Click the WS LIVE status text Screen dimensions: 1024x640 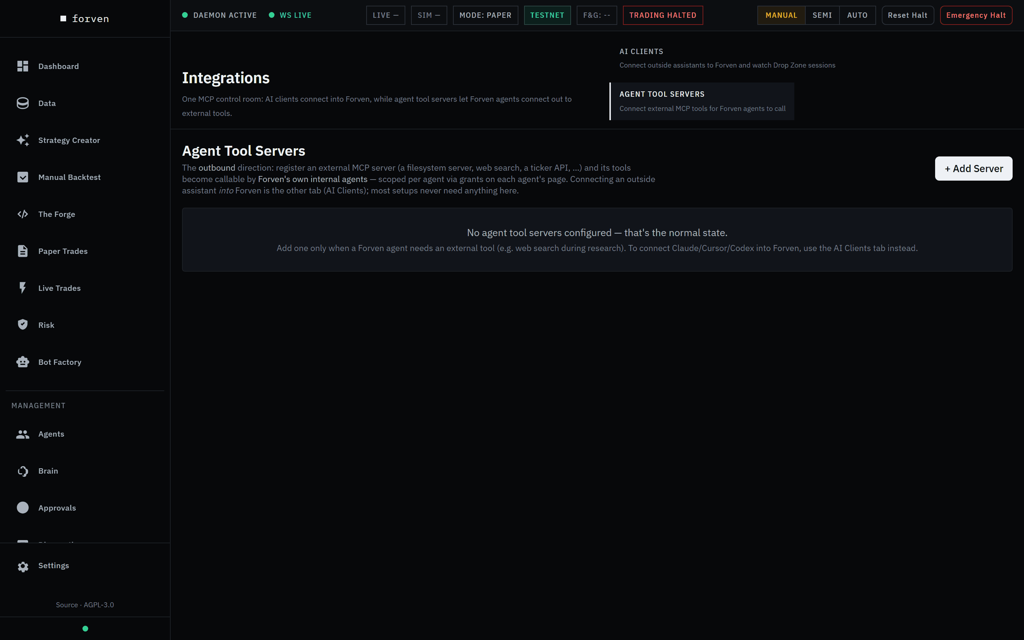[295, 15]
